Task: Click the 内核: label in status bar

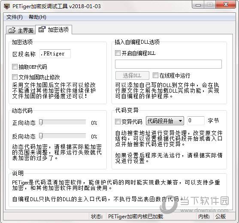Action: click(204, 217)
